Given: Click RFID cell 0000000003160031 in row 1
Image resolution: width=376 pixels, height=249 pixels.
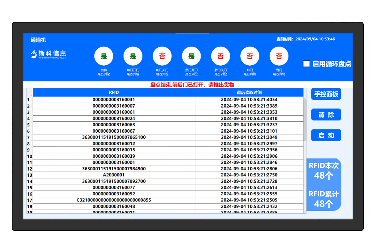Looking at the screenshot, I should tap(114, 100).
